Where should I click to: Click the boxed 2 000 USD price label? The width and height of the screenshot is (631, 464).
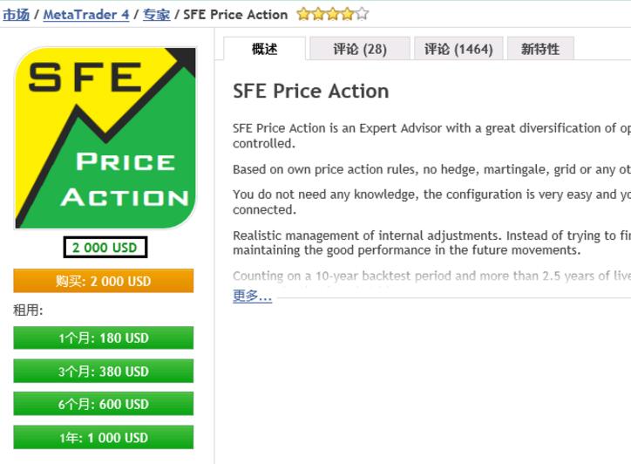pyautogui.click(x=105, y=248)
